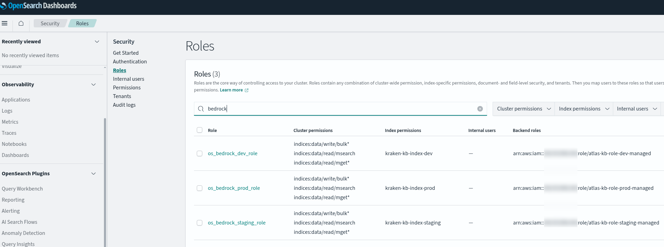Select all roles header checkbox
Image resolution: width=664 pixels, height=247 pixels.
pos(200,130)
